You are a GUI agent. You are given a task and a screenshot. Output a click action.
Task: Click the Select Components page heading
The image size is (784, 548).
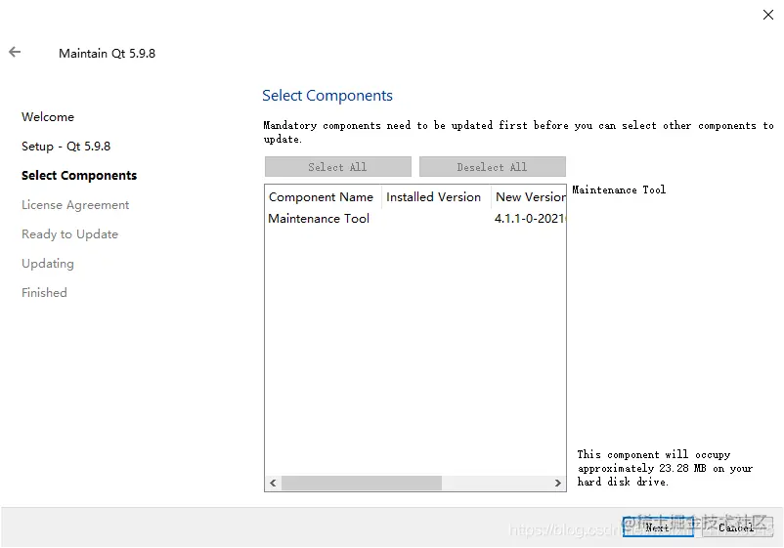tap(327, 96)
